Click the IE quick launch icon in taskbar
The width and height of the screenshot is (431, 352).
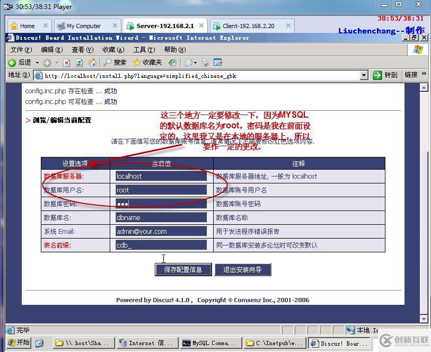tap(39, 343)
